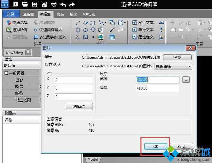Switch to the 输出 tab
The height and width of the screenshot is (163, 212).
73,14
